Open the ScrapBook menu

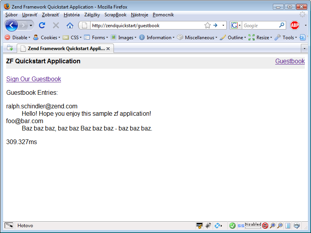(x=115, y=15)
